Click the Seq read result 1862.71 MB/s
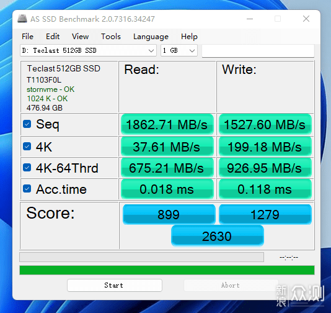331x313 pixels. (x=167, y=124)
